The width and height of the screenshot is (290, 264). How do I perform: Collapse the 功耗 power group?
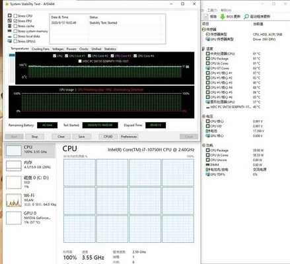(x=203, y=145)
